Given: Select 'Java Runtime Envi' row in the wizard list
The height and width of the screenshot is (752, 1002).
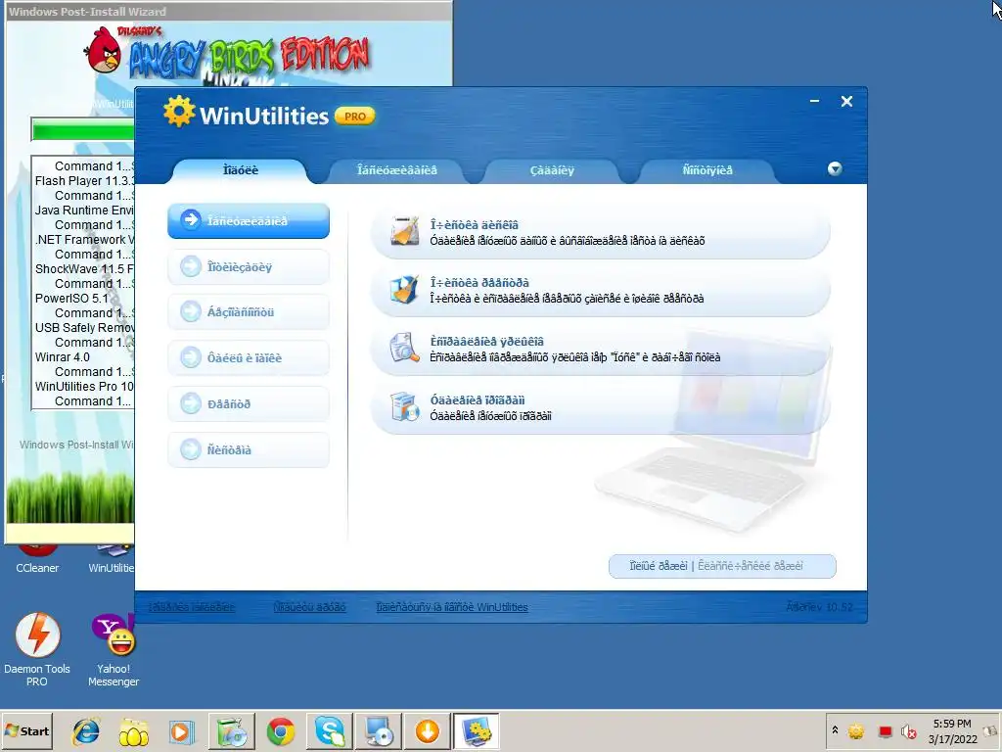Looking at the screenshot, I should (84, 211).
